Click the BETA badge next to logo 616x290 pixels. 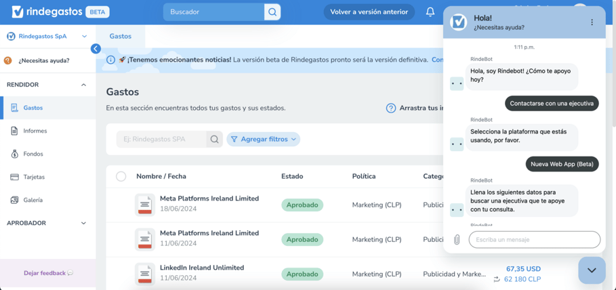tap(98, 12)
